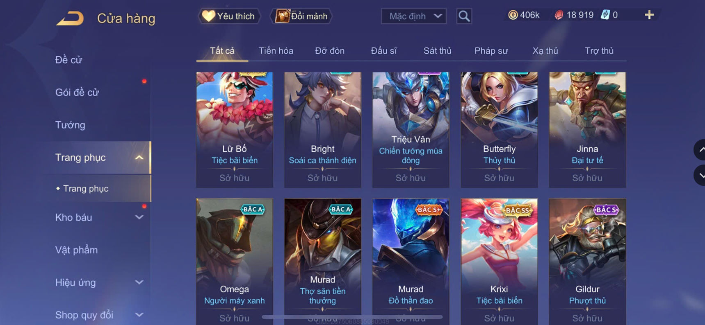Image resolution: width=705 pixels, height=325 pixels.
Task: Click the blue voucher ticket icon
Action: click(x=605, y=15)
